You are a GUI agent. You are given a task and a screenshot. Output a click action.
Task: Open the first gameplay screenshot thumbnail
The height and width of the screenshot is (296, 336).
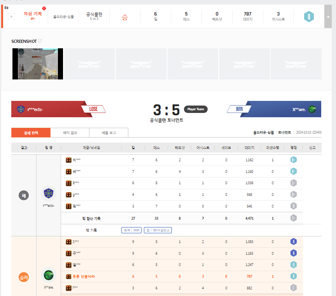[x=38, y=64]
